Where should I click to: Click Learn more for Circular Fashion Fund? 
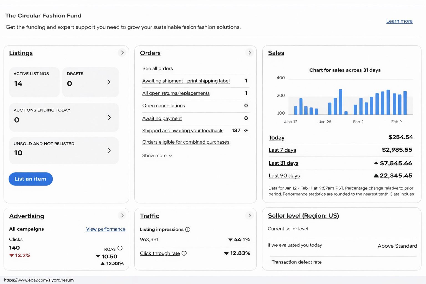click(399, 21)
